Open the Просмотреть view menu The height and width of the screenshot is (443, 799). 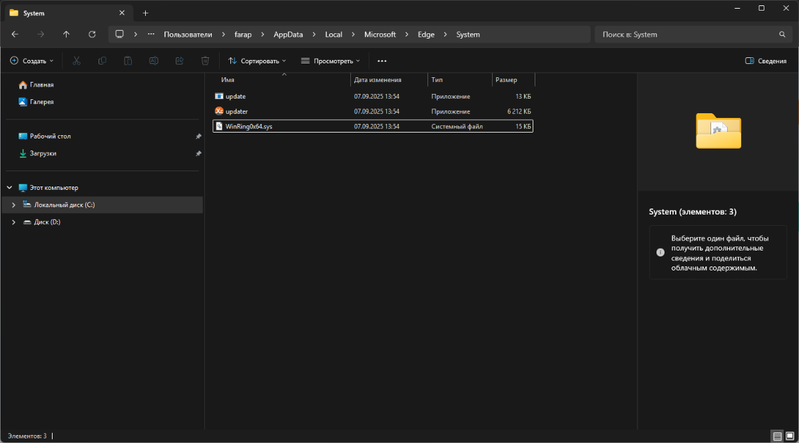[330, 61]
